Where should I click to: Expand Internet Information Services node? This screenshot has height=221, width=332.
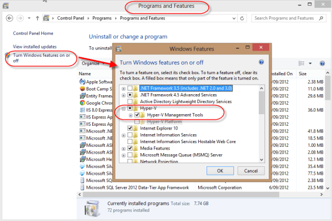[x=123, y=135]
